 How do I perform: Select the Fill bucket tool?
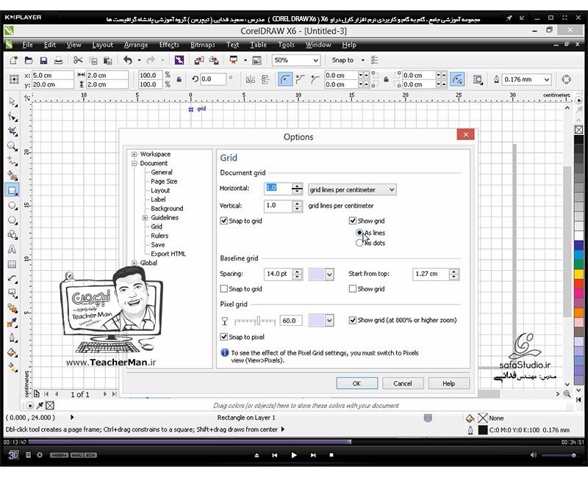pos(12,352)
